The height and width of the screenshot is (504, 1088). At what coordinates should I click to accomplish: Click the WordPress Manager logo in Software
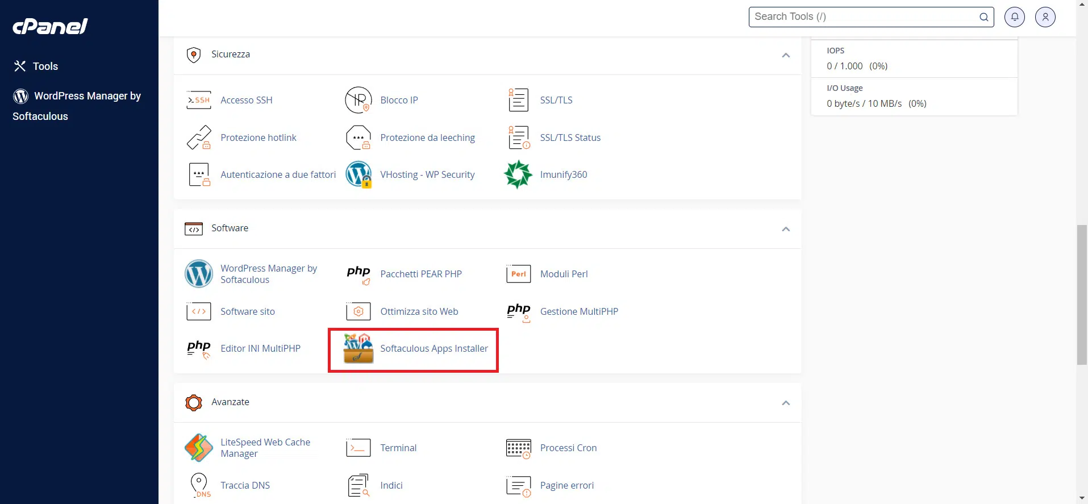pos(199,274)
